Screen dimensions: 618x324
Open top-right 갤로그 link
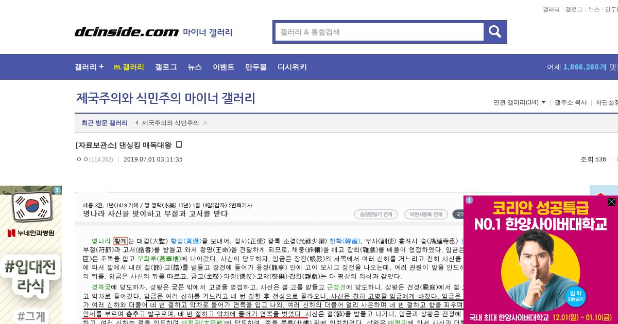coord(574,9)
